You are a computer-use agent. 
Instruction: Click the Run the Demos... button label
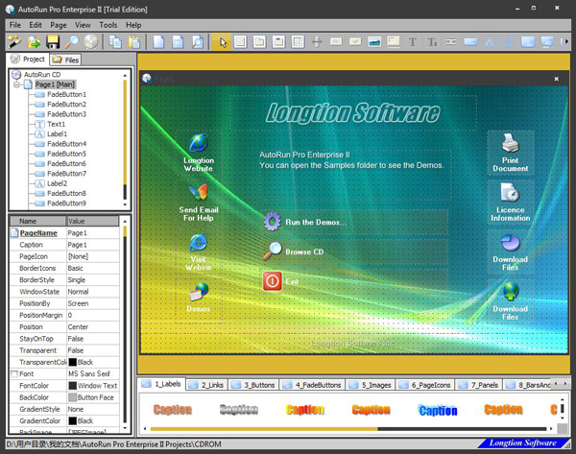pos(316,222)
